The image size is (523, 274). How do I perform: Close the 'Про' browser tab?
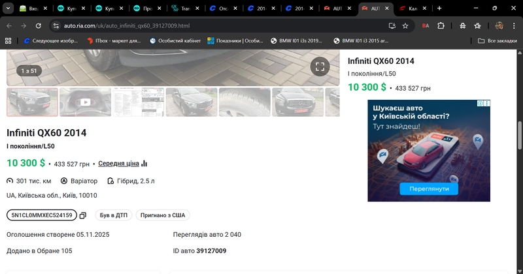[x=160, y=8]
